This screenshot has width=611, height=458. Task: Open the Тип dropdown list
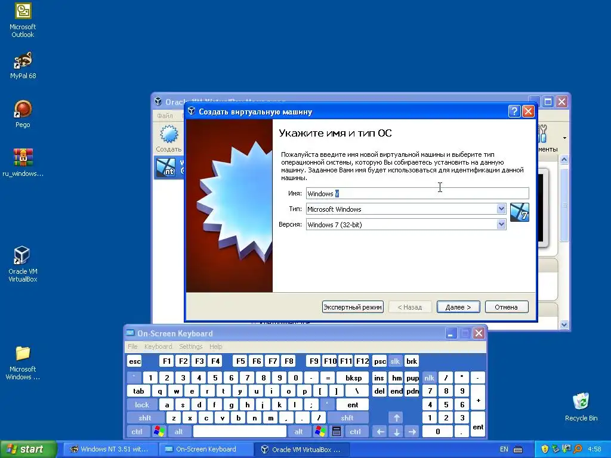click(501, 209)
